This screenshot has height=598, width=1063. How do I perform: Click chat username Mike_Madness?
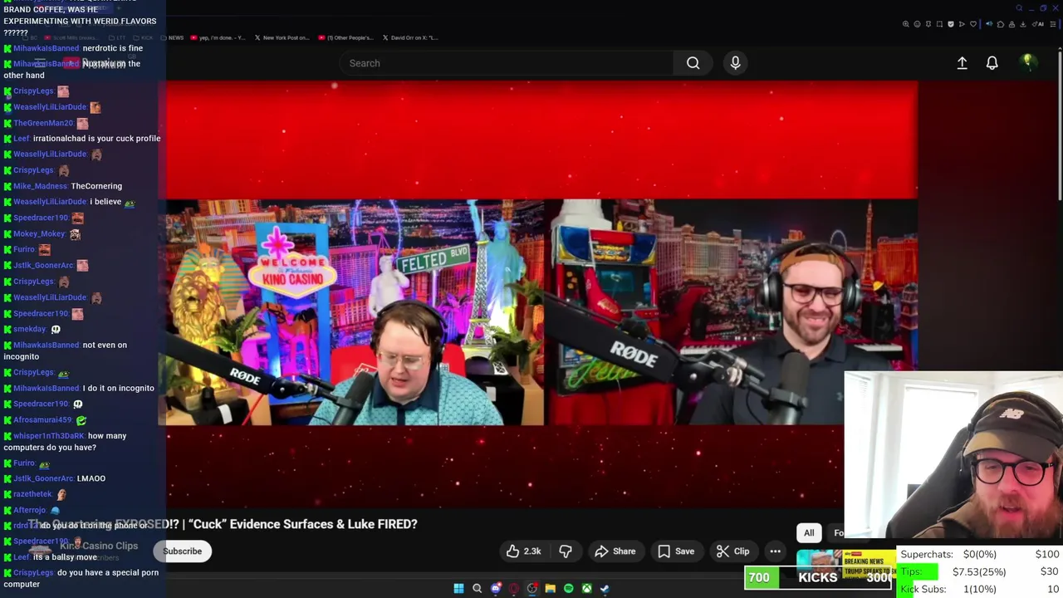pos(40,186)
